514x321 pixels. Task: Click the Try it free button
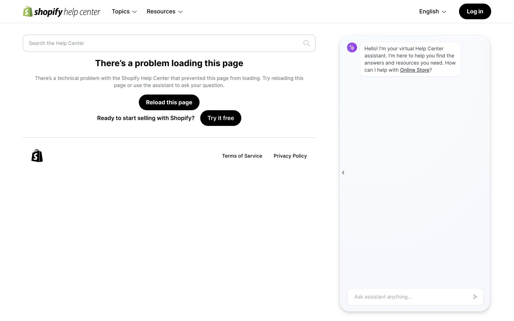pyautogui.click(x=221, y=118)
